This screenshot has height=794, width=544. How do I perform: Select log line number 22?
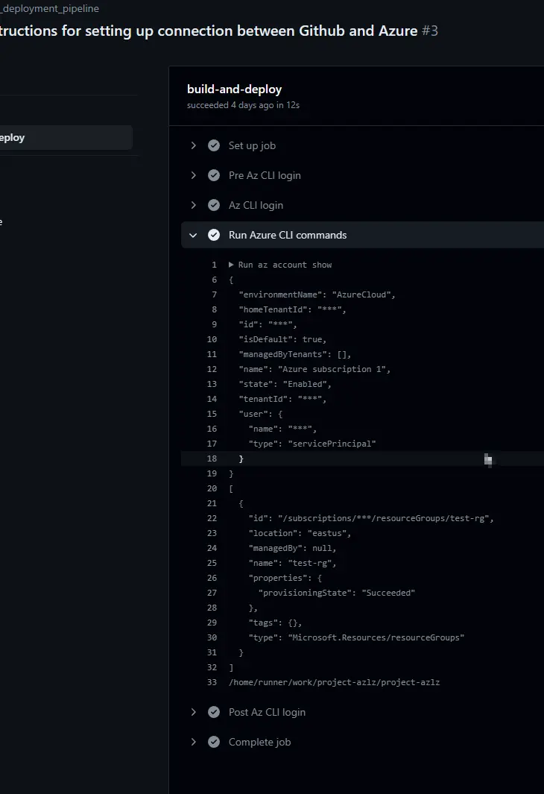(212, 519)
